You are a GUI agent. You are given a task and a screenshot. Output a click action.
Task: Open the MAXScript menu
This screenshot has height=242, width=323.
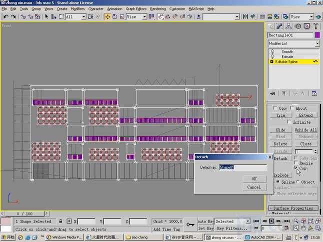coord(196,9)
